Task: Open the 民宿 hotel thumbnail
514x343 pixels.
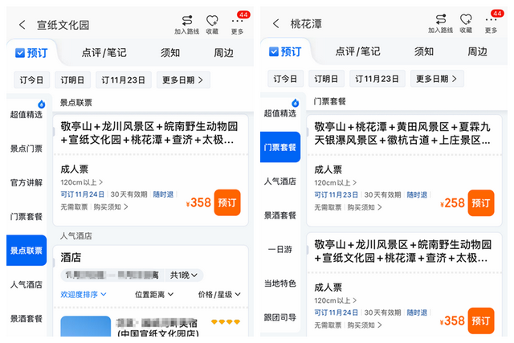Action: pyautogui.click(x=86, y=326)
